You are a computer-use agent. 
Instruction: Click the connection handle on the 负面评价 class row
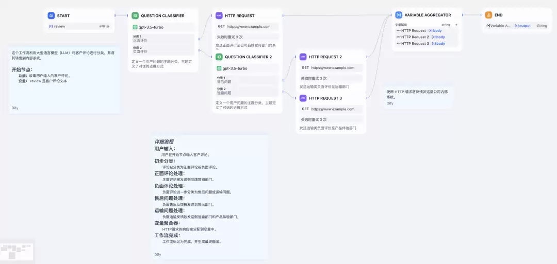[199, 50]
